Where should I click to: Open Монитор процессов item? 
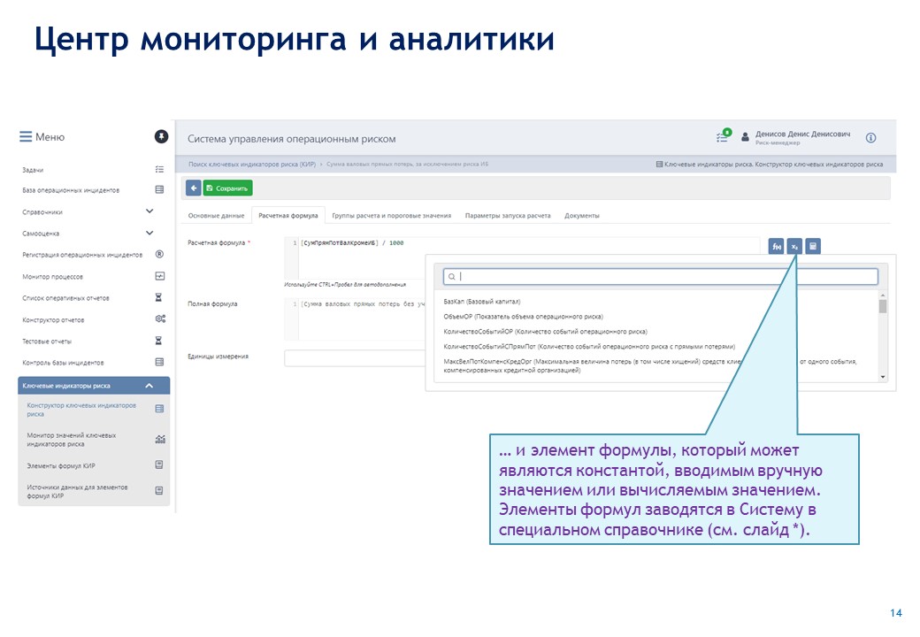pyautogui.click(x=53, y=277)
